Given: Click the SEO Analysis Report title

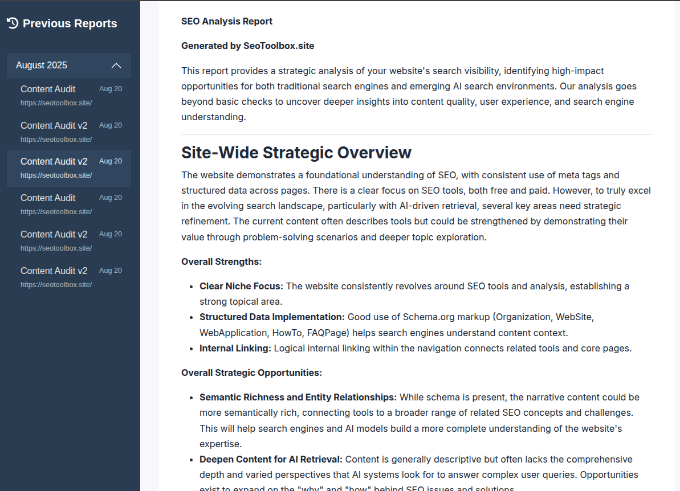Looking at the screenshot, I should coord(226,21).
